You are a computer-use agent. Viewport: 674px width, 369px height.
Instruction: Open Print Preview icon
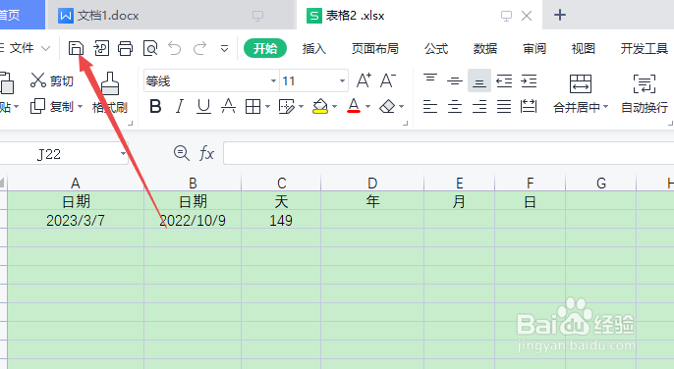pos(150,48)
